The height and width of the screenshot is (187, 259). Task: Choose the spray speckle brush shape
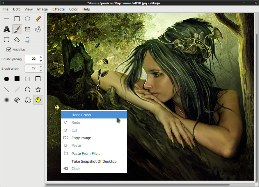pos(27,100)
